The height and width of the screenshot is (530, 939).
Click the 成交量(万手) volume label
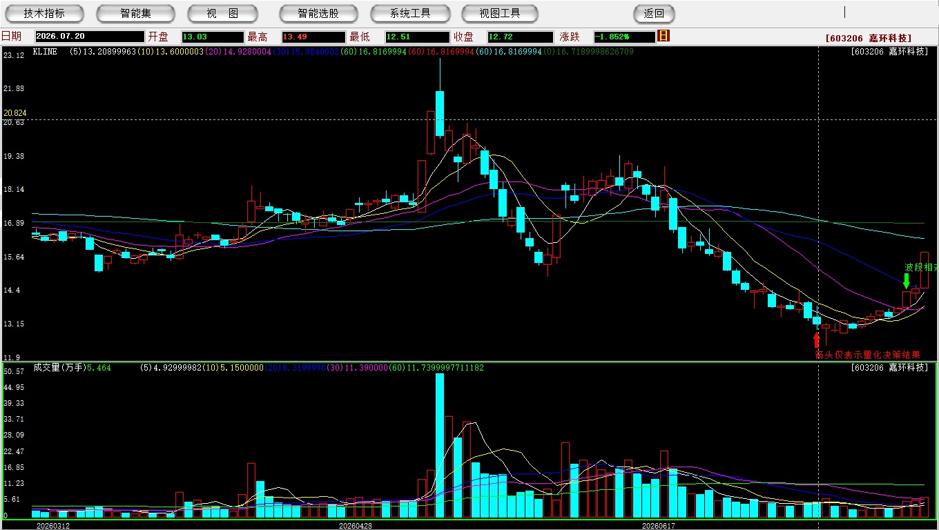pyautogui.click(x=59, y=368)
